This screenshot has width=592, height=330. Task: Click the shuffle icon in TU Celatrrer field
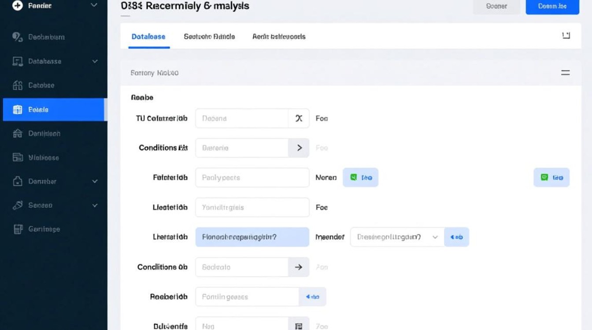point(299,118)
